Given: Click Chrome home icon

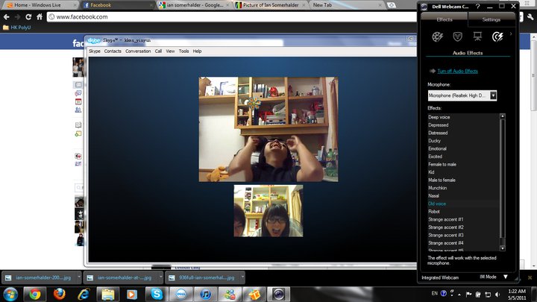Looking at the screenshot, I should (40, 16).
